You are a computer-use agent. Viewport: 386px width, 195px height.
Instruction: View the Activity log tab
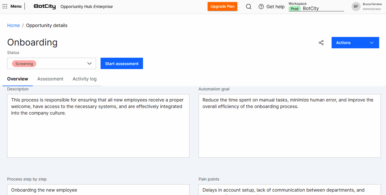tap(85, 79)
